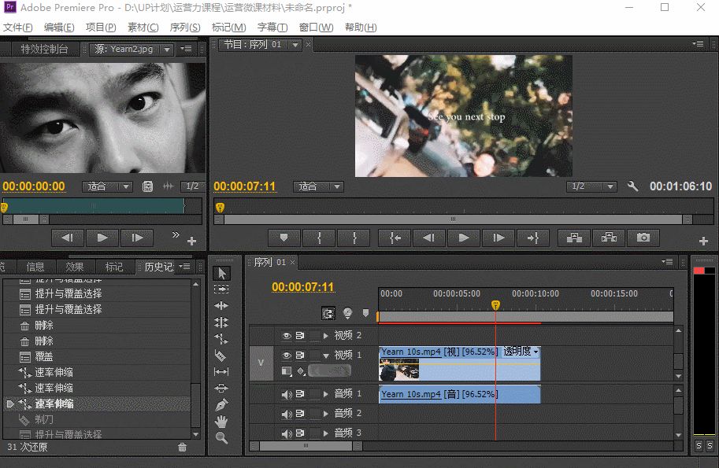719x468 pixels.
Task: Select the Hand tool in tools panel
Action: [221, 422]
